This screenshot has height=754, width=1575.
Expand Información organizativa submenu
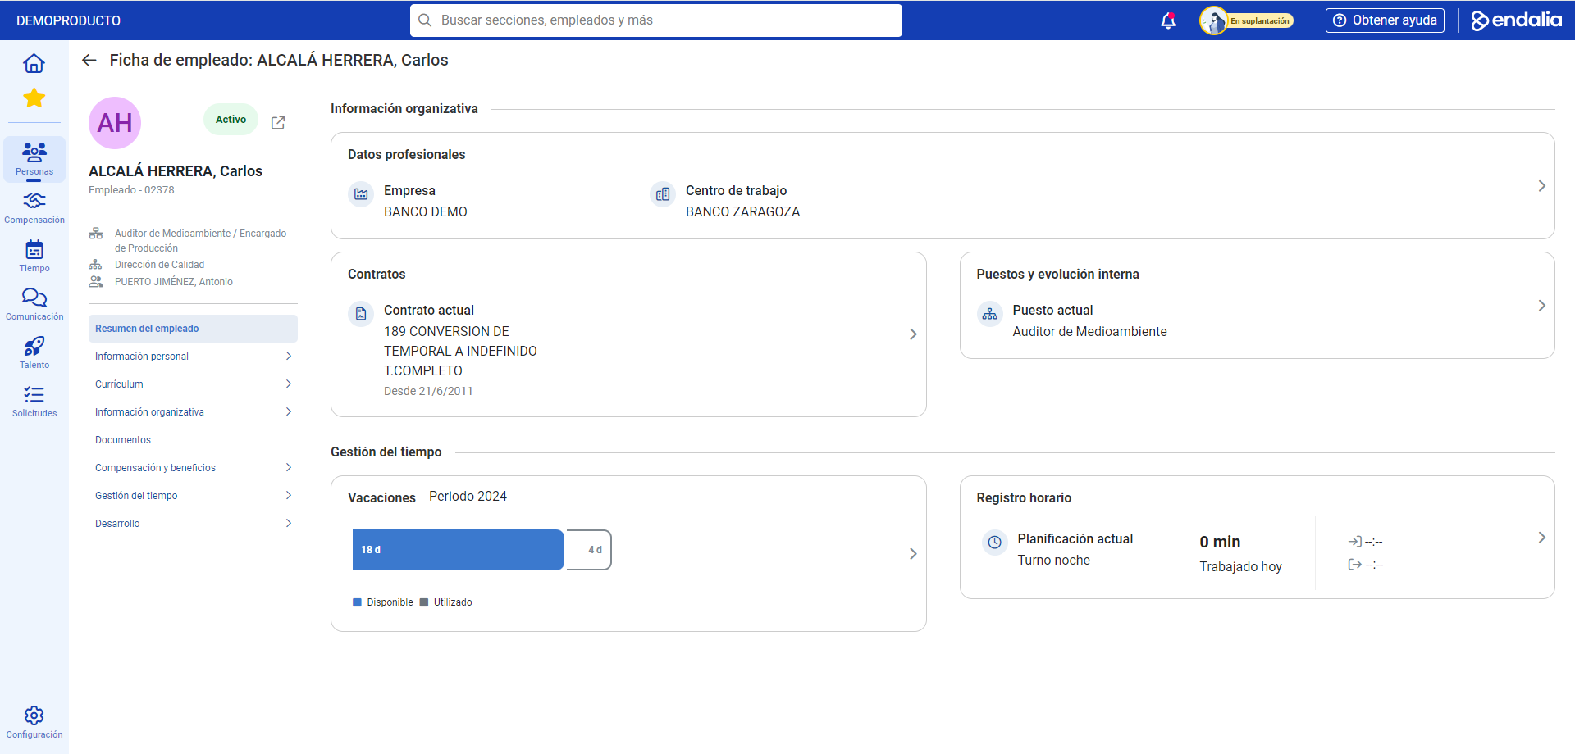coord(289,411)
